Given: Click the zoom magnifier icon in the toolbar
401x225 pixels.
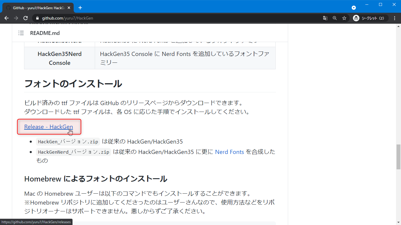Looking at the screenshot, I should [334, 18].
